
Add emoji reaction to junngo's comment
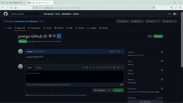118,51
